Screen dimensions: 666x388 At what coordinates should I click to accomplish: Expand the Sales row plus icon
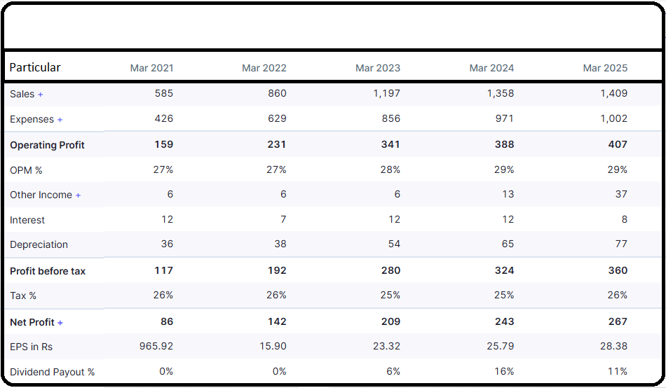tap(41, 95)
